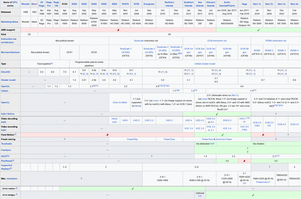The height and width of the screenshot is (199, 301).
Task: Open the TeraScale 3 (VLIW4) link
Action: [176, 49]
